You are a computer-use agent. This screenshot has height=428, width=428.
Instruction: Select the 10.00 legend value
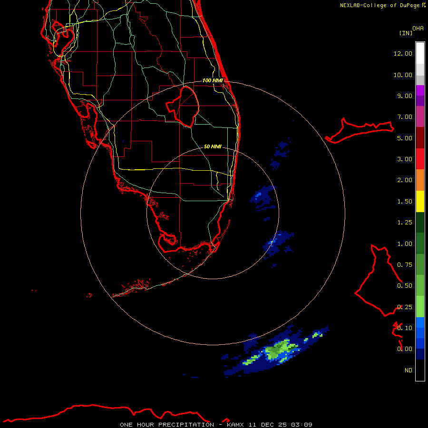pyautogui.click(x=403, y=75)
